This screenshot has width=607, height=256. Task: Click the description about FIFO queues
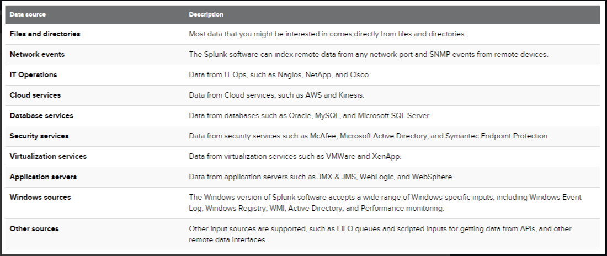pyautogui.click(x=380, y=234)
